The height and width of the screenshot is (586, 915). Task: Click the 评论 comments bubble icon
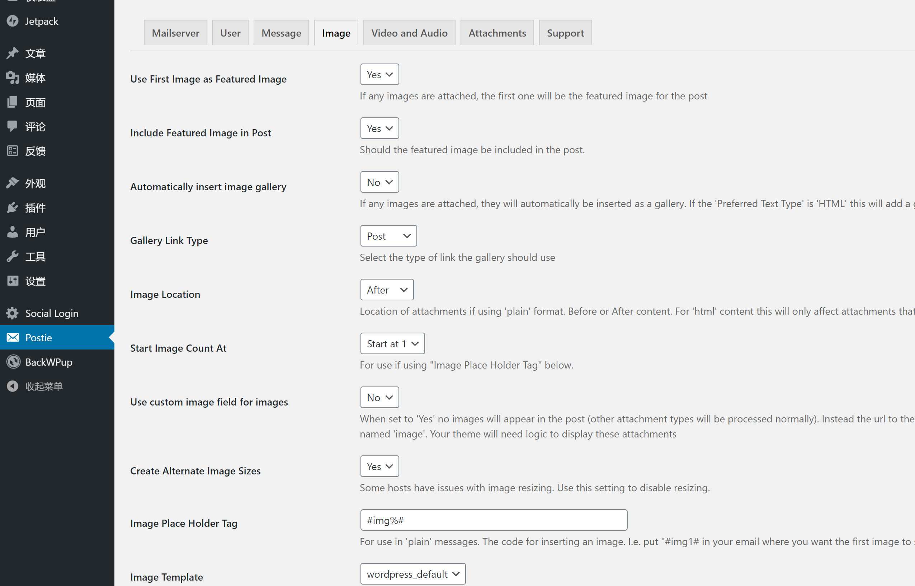coord(13,126)
